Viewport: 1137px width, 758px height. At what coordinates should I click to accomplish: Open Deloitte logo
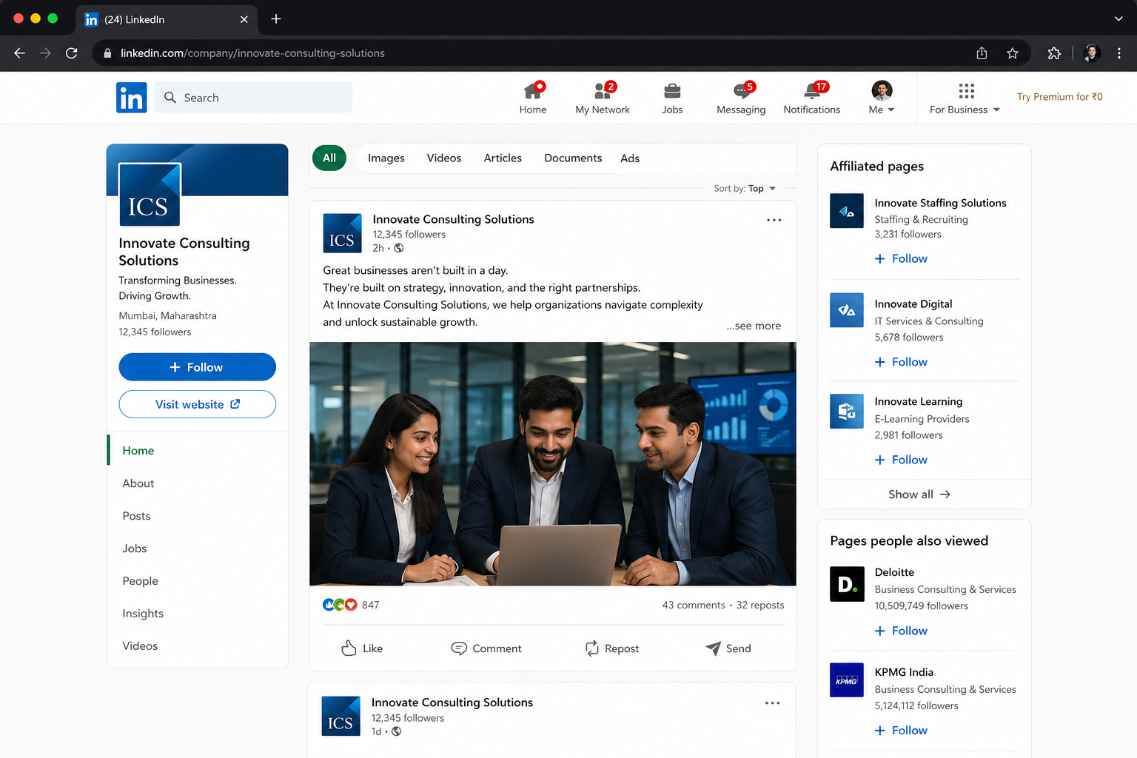[847, 584]
